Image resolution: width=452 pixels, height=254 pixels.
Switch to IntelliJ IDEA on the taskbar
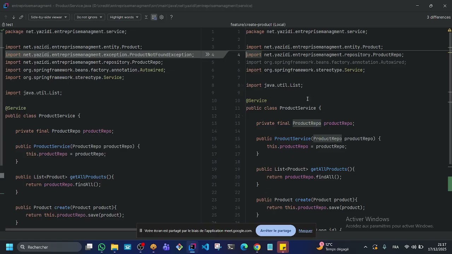(x=192, y=247)
